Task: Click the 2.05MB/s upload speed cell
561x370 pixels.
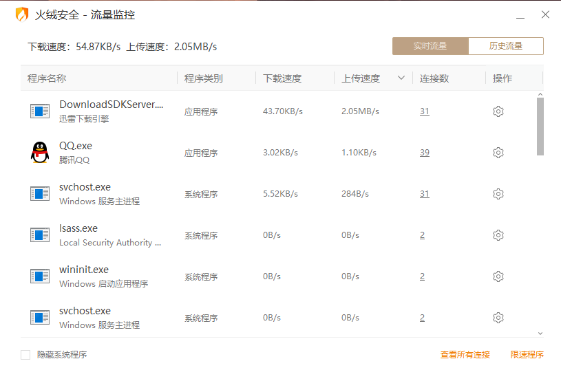Action: click(x=360, y=111)
